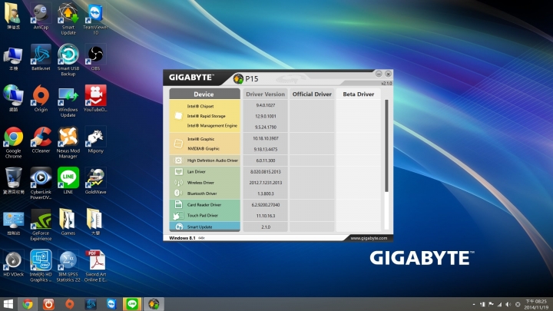This screenshot has width=553, height=311.
Task: Select the Device column header
Action: (x=204, y=94)
